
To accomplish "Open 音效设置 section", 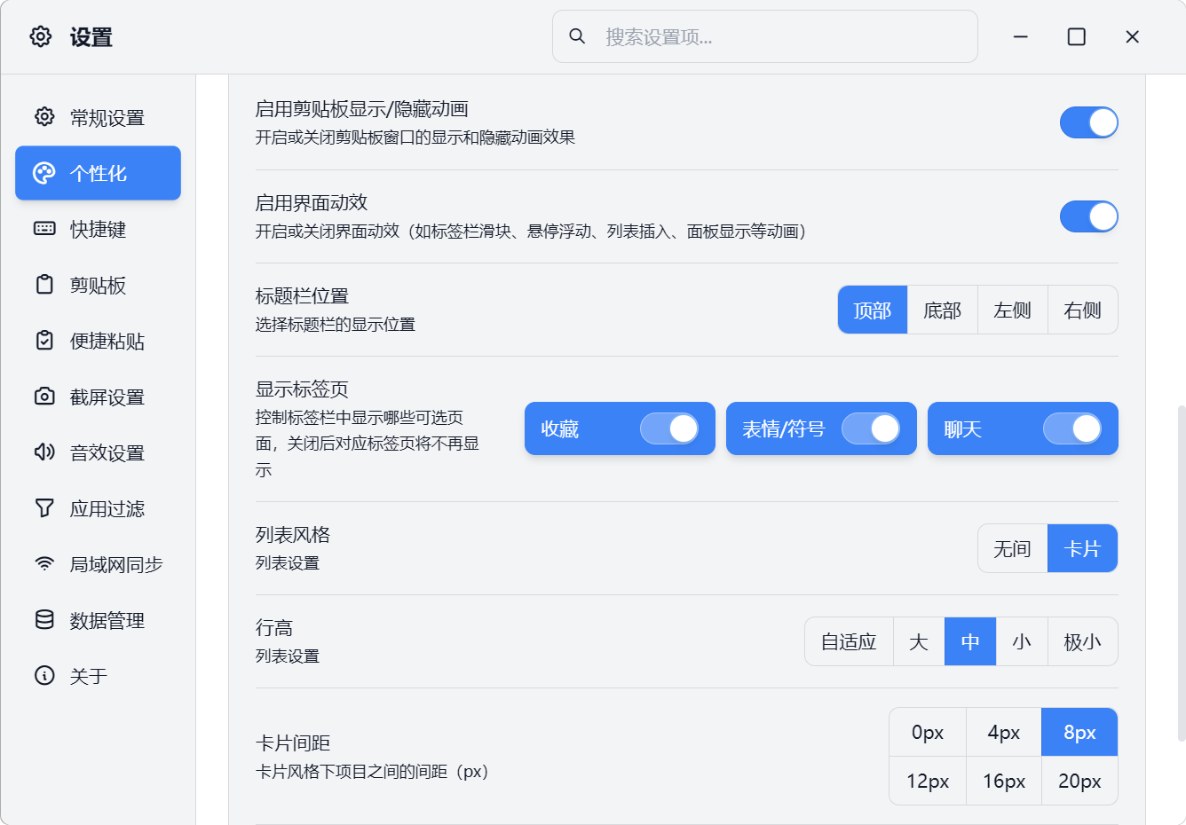I will point(98,452).
